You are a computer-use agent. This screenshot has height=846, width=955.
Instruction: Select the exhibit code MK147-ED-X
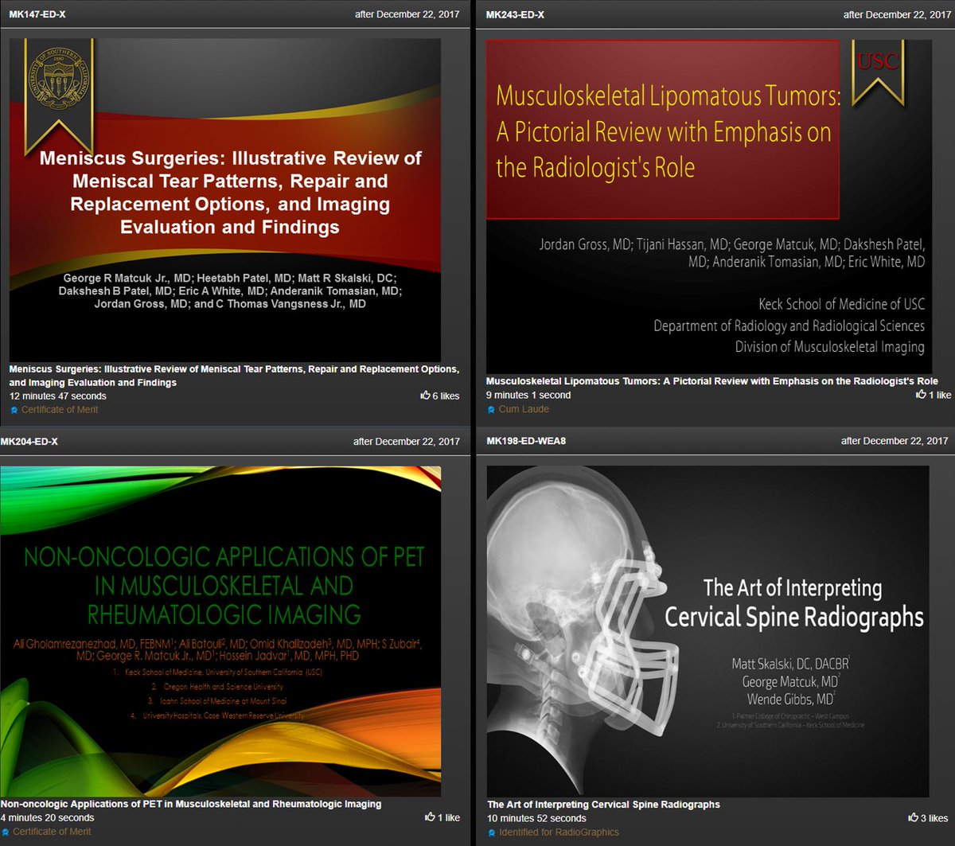pos(37,14)
